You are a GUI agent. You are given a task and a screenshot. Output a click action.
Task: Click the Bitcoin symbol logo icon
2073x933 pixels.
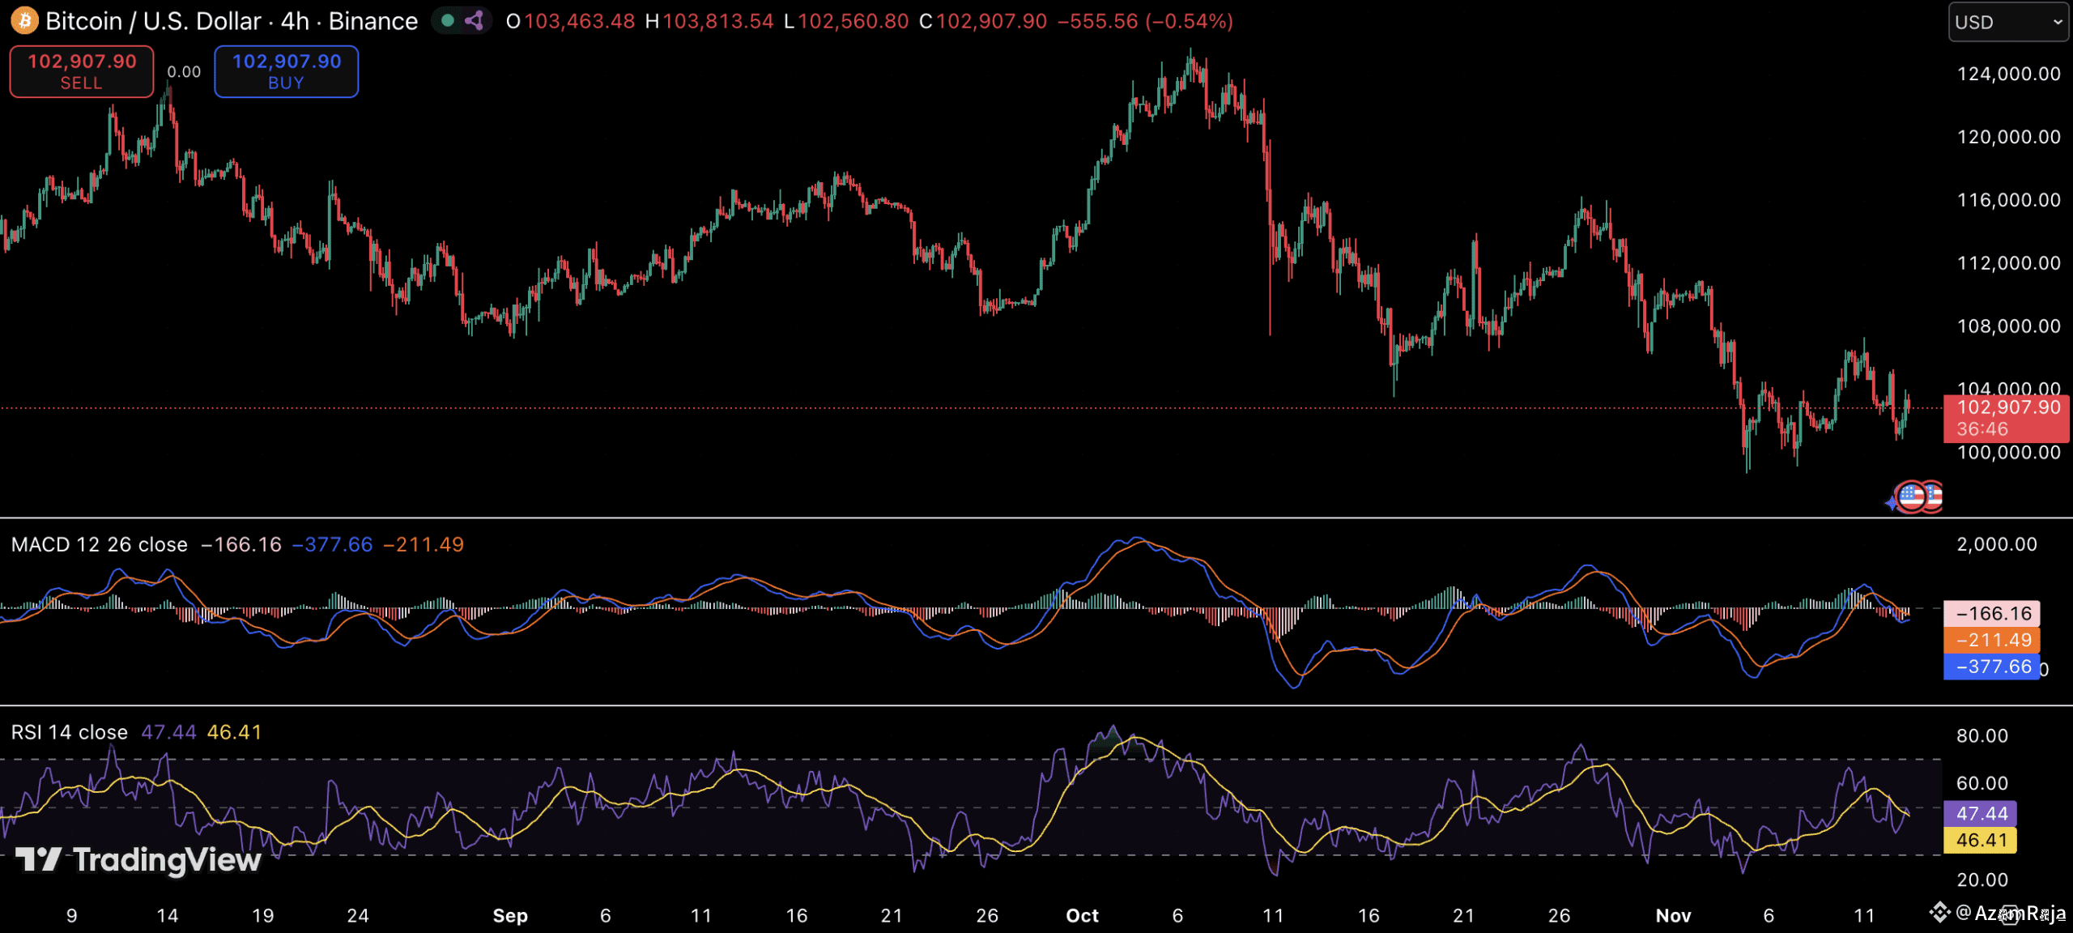24,20
